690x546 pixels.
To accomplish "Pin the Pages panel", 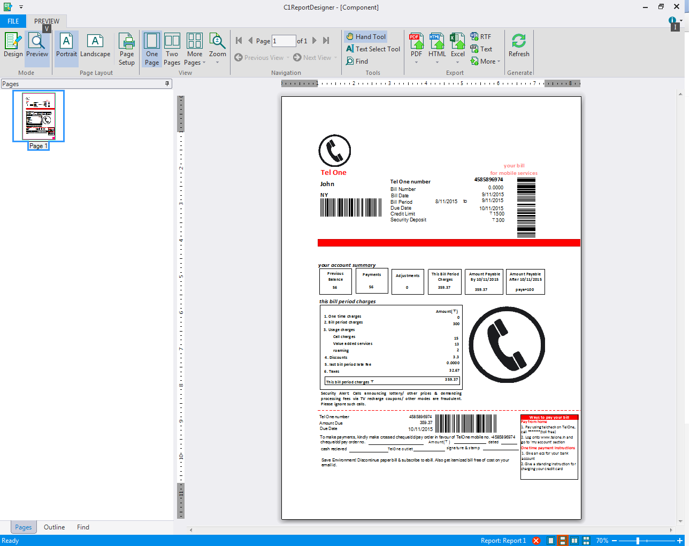I will coord(167,83).
